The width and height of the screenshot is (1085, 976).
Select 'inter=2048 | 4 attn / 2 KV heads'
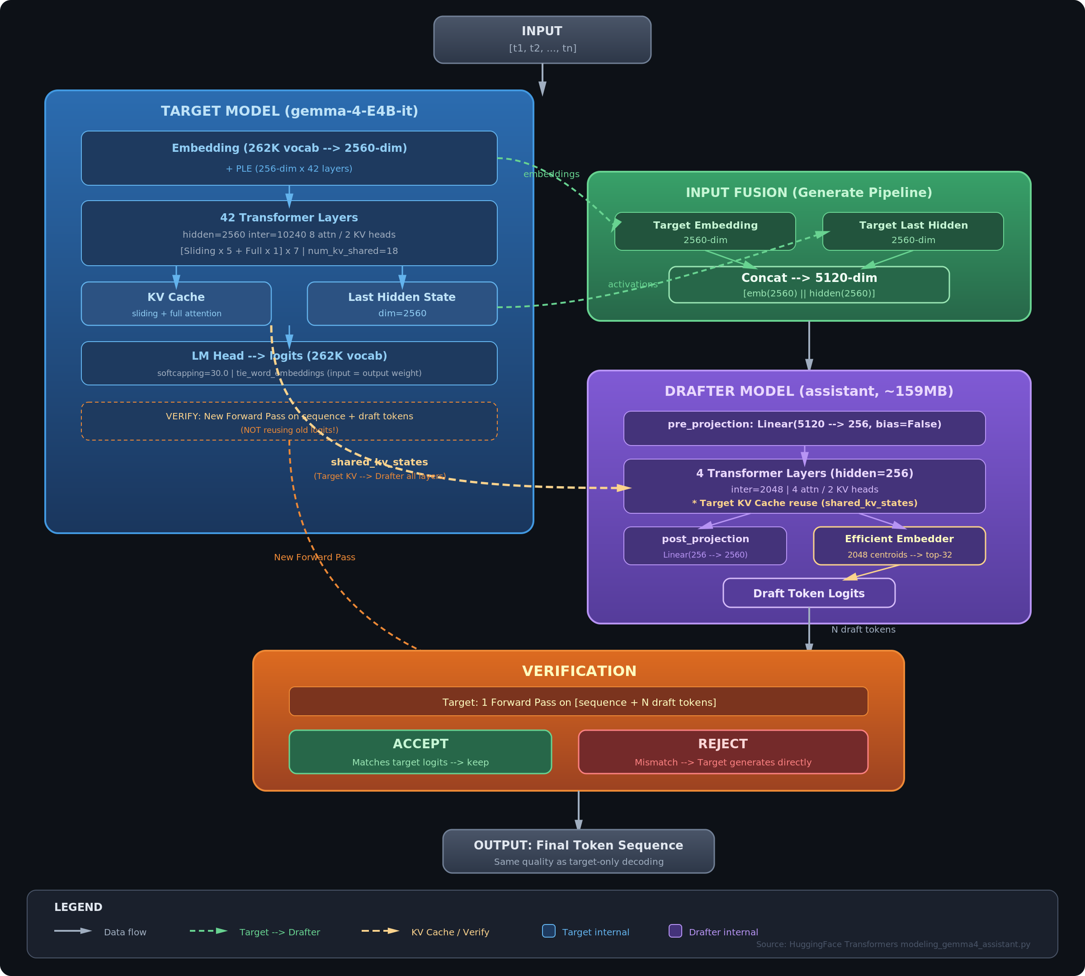click(x=804, y=489)
